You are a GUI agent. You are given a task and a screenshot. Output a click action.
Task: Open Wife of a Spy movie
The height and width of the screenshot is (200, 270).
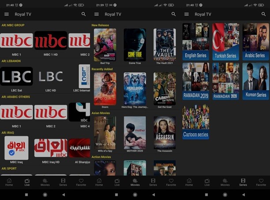[105, 133]
